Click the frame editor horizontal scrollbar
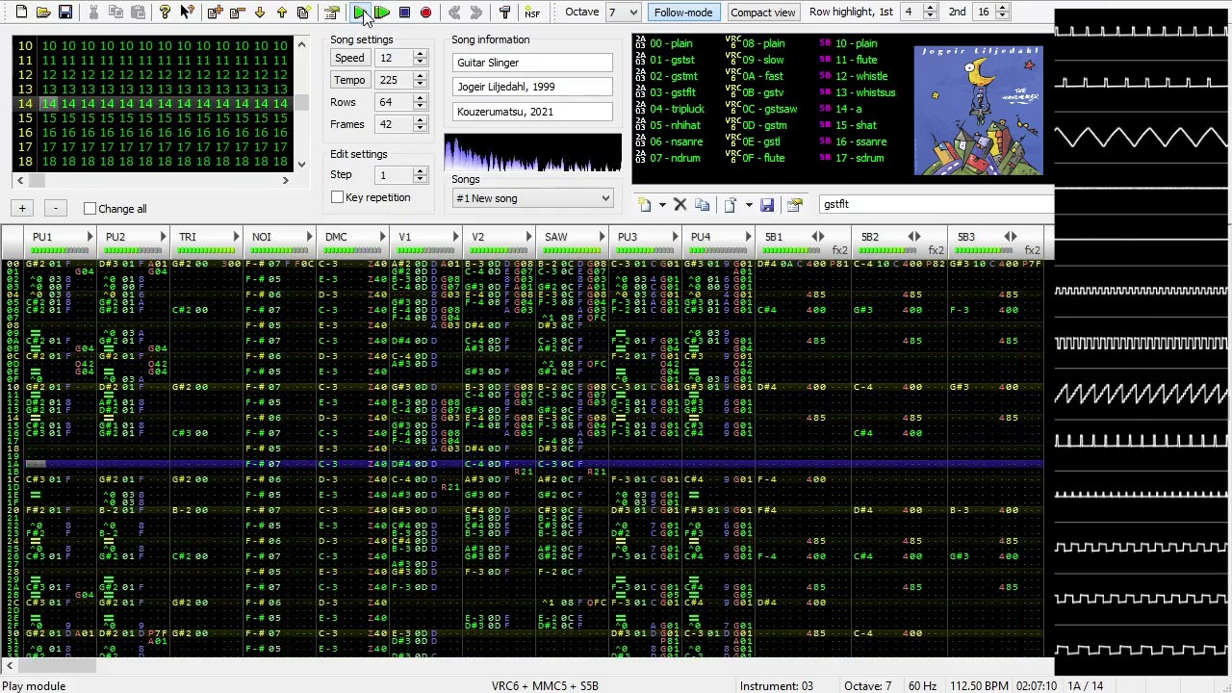Image resolution: width=1232 pixels, height=693 pixels. point(154,180)
